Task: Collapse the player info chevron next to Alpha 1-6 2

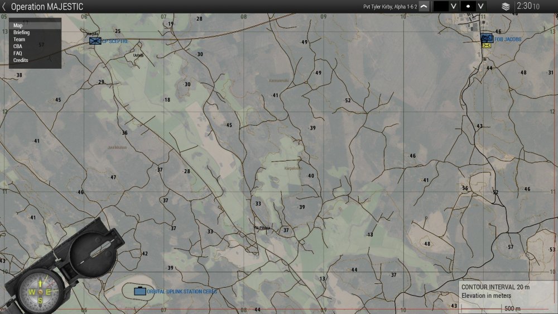Action: (424, 7)
